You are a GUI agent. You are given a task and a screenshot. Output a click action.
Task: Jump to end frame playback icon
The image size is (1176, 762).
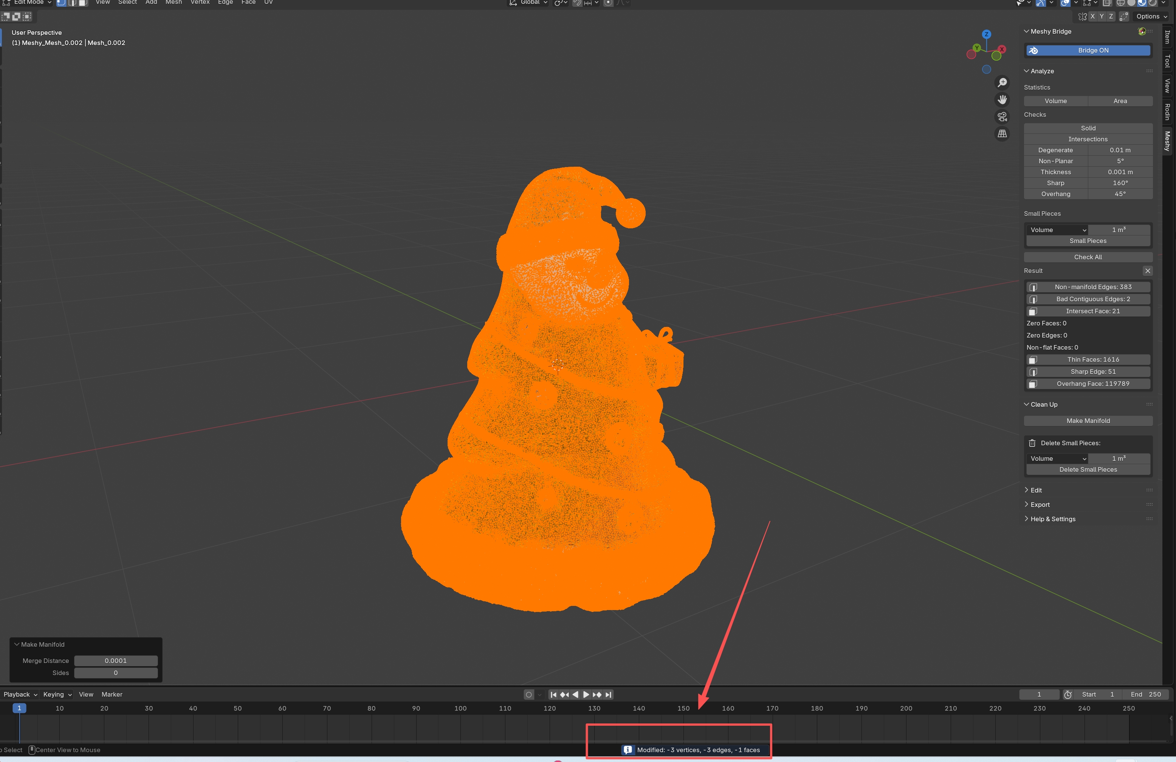click(x=608, y=694)
